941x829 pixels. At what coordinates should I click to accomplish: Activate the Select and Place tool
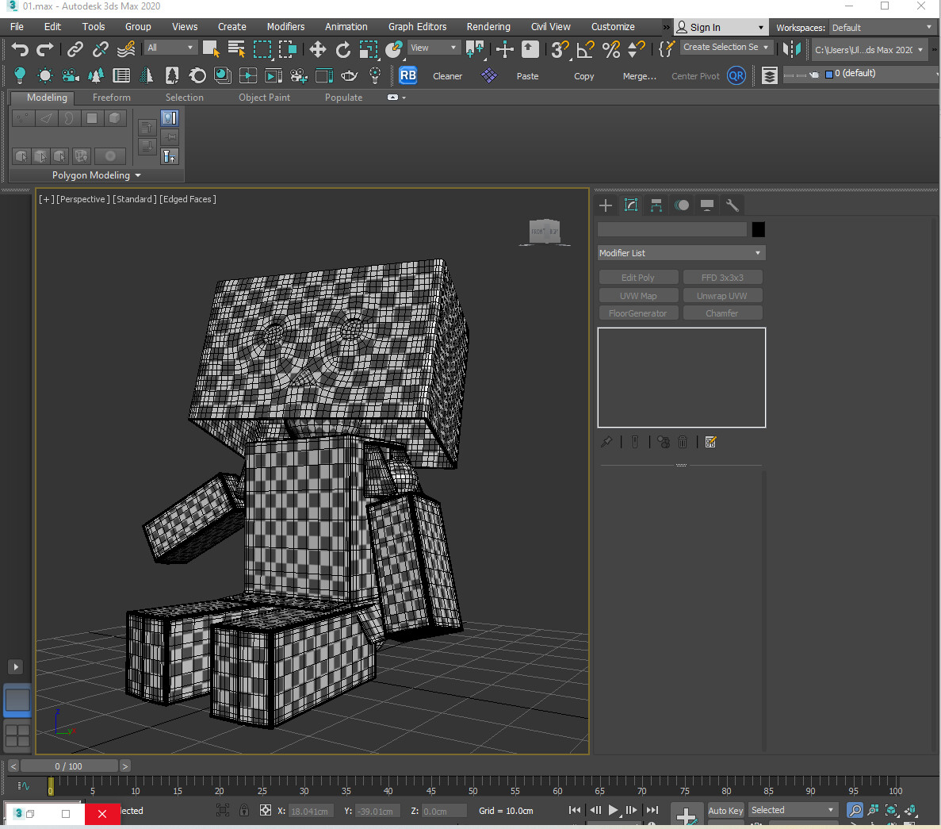394,48
